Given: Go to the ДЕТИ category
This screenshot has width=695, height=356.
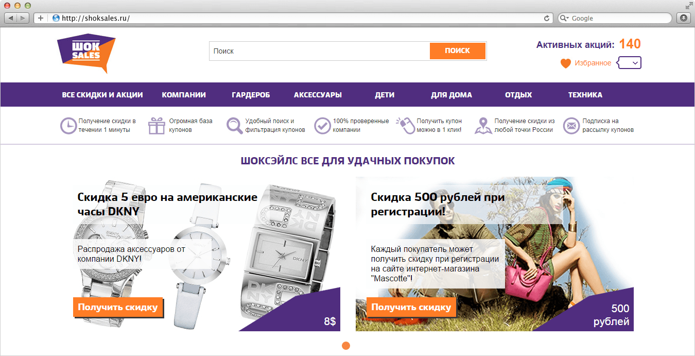Looking at the screenshot, I should 385,95.
